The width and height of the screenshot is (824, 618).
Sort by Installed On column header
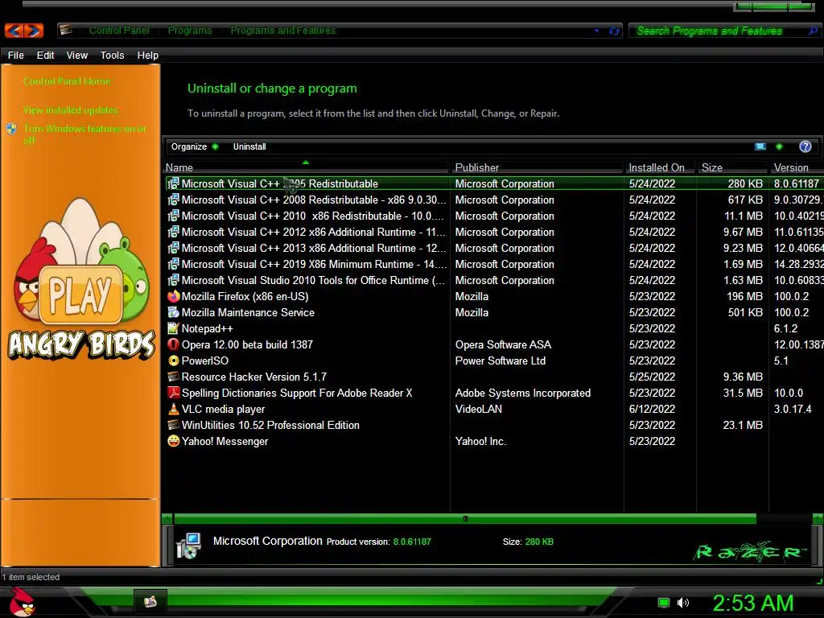pyautogui.click(x=660, y=167)
